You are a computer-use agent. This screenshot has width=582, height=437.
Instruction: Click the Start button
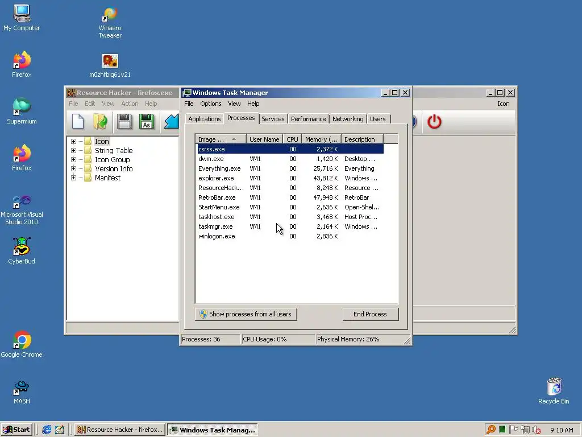pyautogui.click(x=16, y=430)
